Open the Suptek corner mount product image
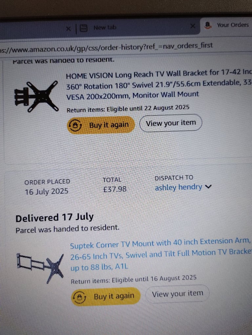 (40, 268)
